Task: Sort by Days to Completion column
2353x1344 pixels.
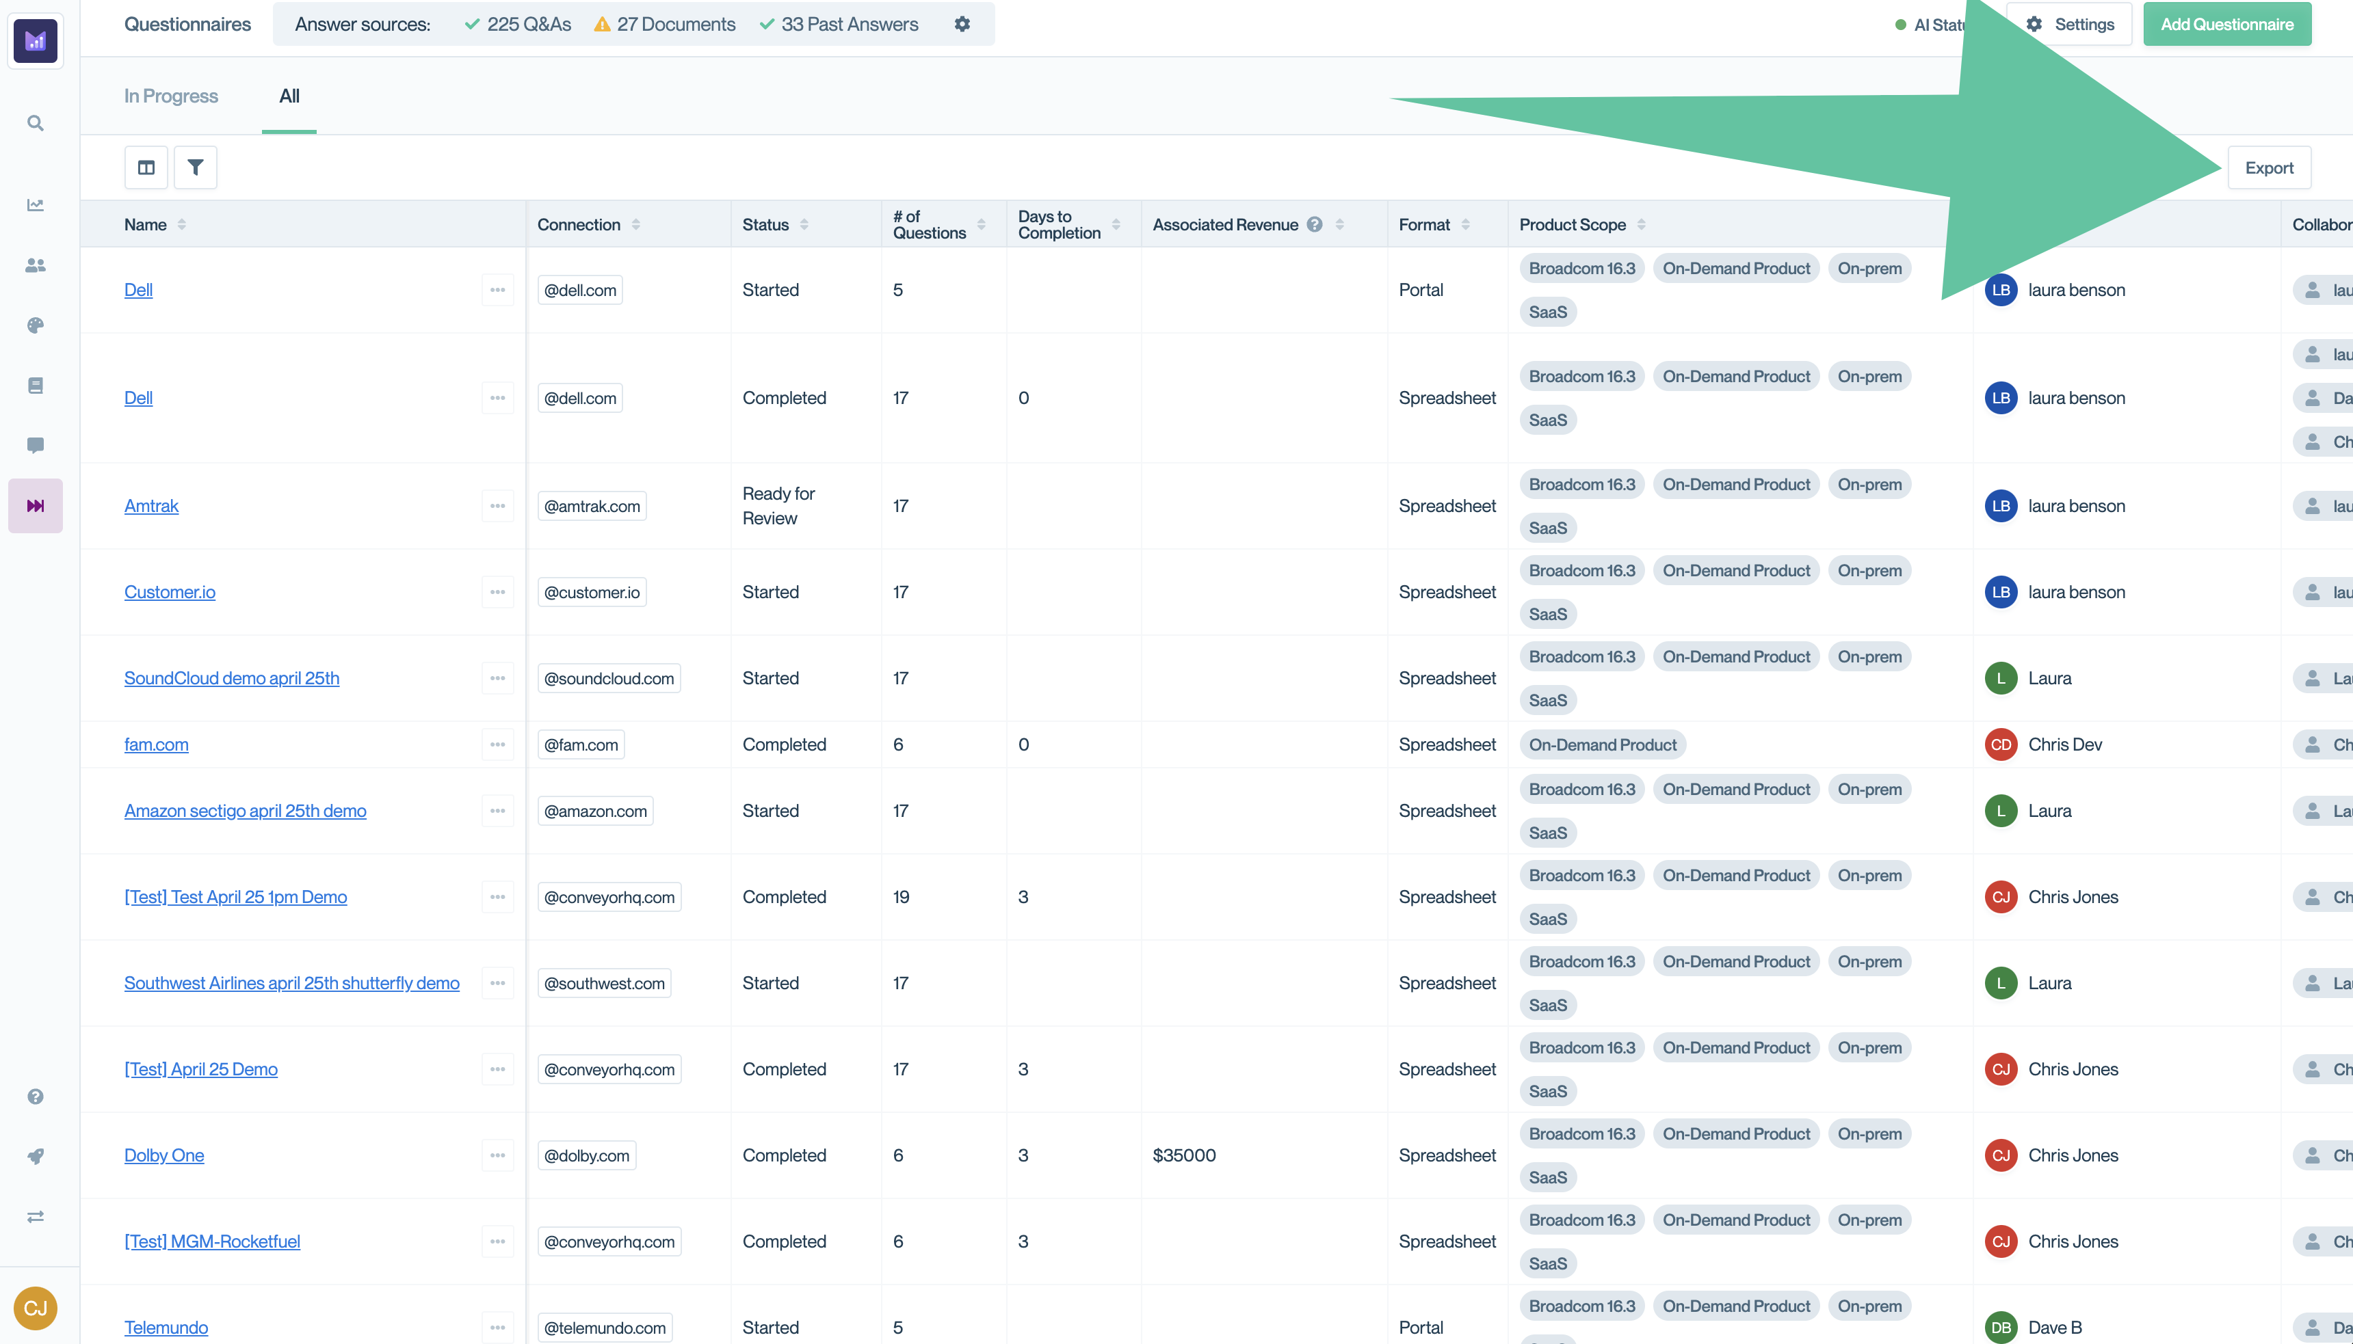Action: (1116, 224)
